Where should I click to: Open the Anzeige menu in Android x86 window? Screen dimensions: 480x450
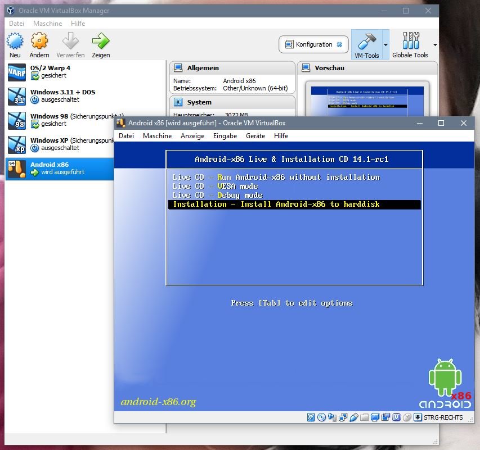pyautogui.click(x=192, y=136)
